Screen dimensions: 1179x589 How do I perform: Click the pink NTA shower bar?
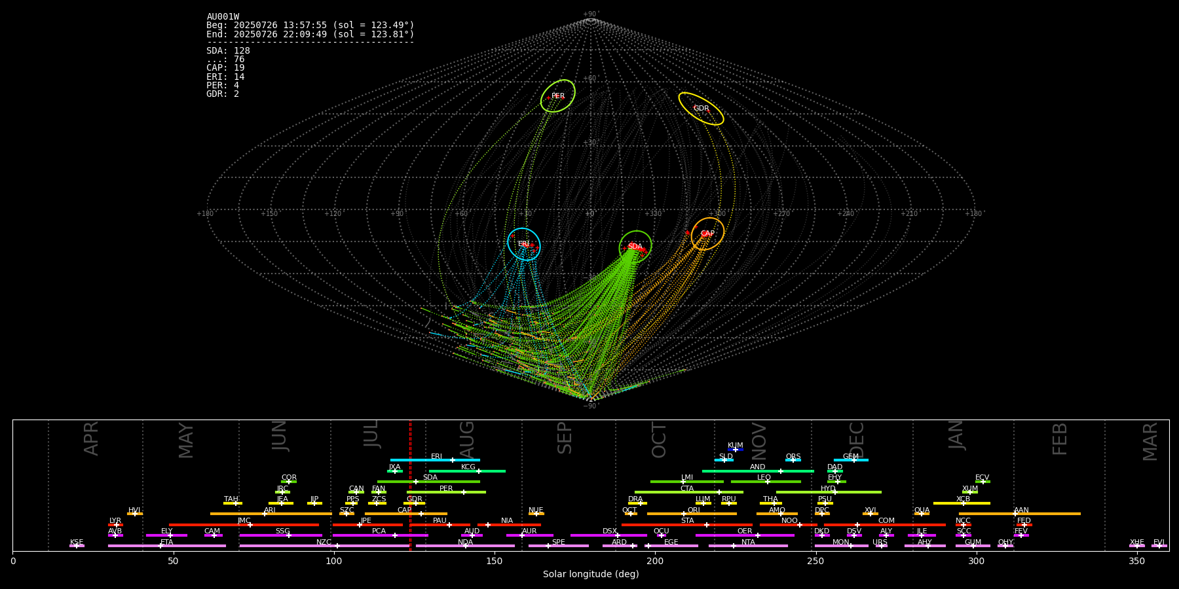[748, 546]
